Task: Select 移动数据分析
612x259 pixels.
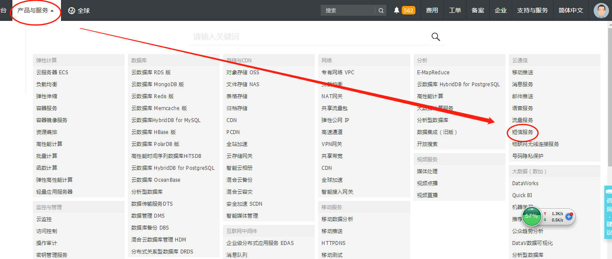Action: (x=337, y=219)
